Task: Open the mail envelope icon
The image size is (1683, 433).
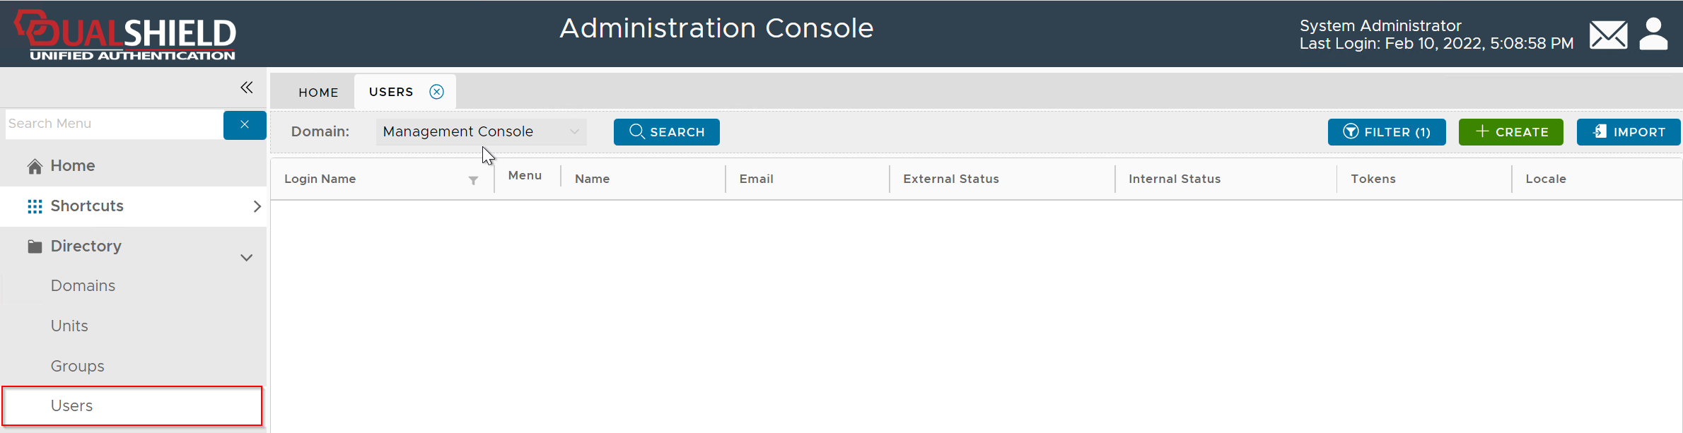Action: (x=1608, y=35)
